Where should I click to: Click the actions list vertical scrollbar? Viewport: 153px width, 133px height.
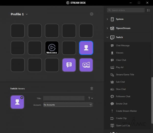152,100
